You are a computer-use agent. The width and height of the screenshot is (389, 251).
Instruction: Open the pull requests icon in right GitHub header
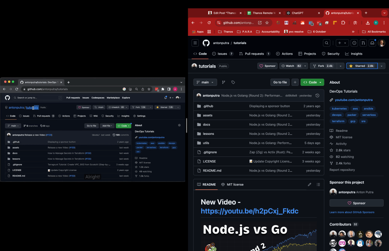tap(363, 43)
